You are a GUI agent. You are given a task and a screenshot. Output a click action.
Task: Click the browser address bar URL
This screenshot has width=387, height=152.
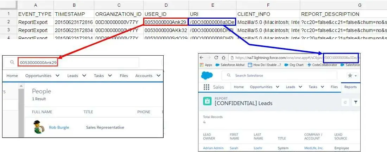[294, 58]
